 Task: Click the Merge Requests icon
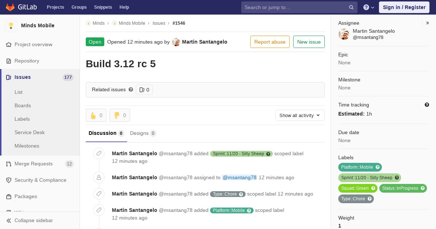(x=9, y=164)
